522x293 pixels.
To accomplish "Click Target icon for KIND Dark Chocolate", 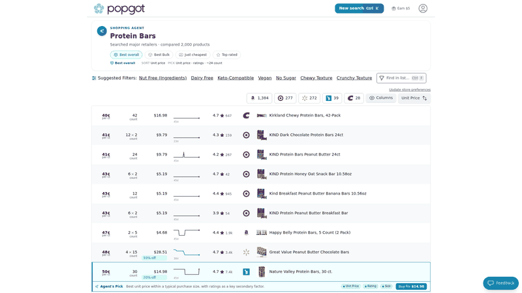I will 246,135.
